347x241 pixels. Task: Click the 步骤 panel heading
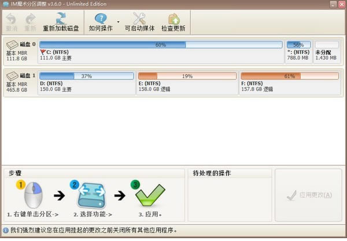click(x=15, y=173)
